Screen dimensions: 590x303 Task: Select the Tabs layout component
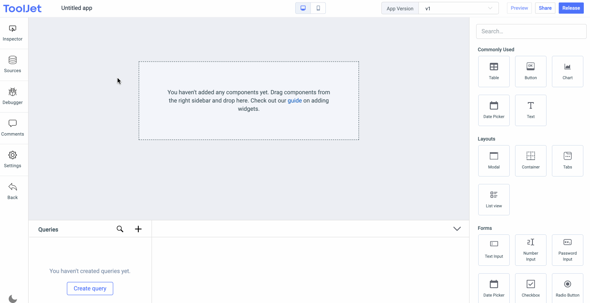click(567, 161)
